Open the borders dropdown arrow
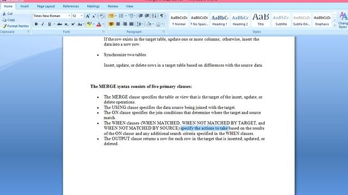This screenshot has height=195, width=348. pos(163,24)
